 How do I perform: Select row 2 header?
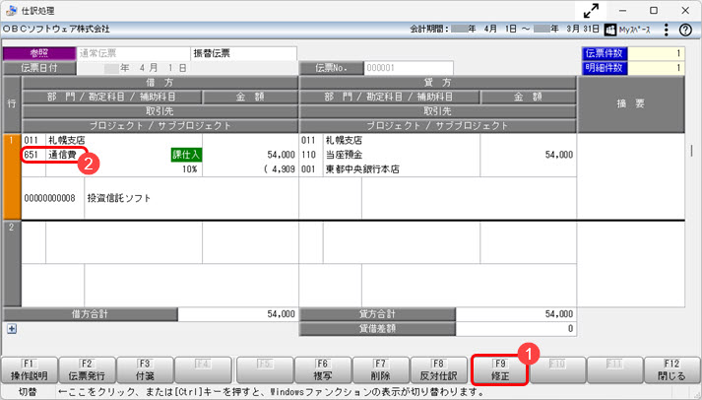(12, 264)
